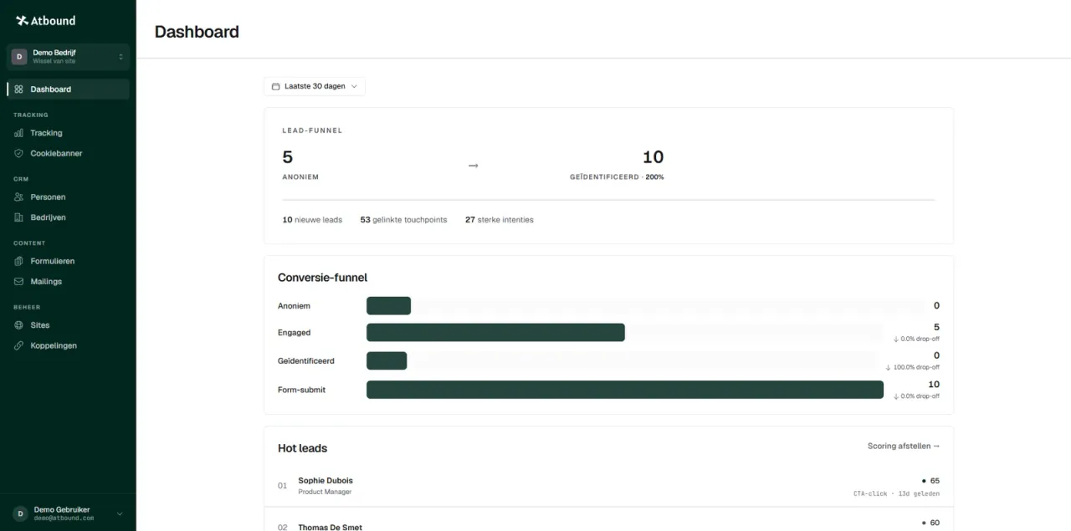Viewport: 1071px width, 531px height.
Task: Click the Geïdentificeerd funnel bar
Action: pyautogui.click(x=387, y=361)
